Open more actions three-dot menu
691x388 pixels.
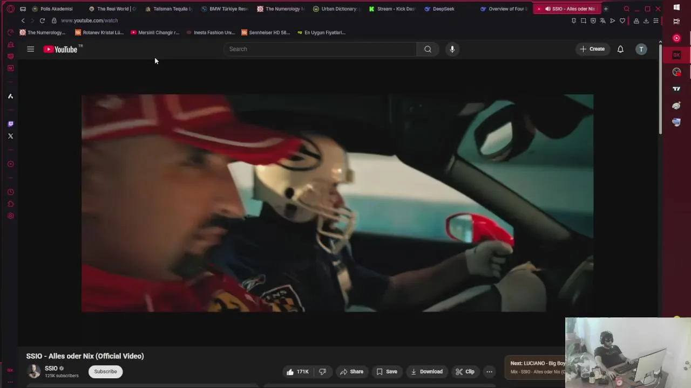coord(489,372)
